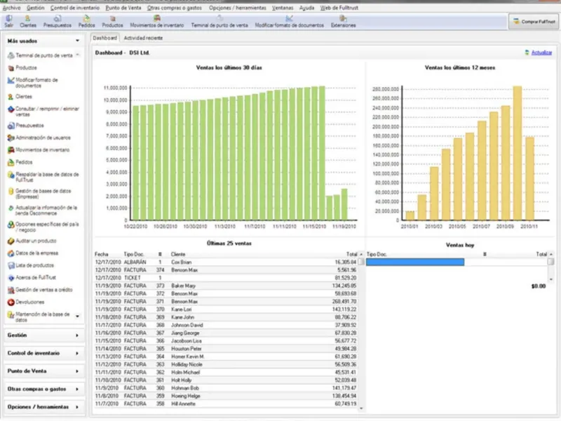Open the Archivo menu

pos(11,8)
